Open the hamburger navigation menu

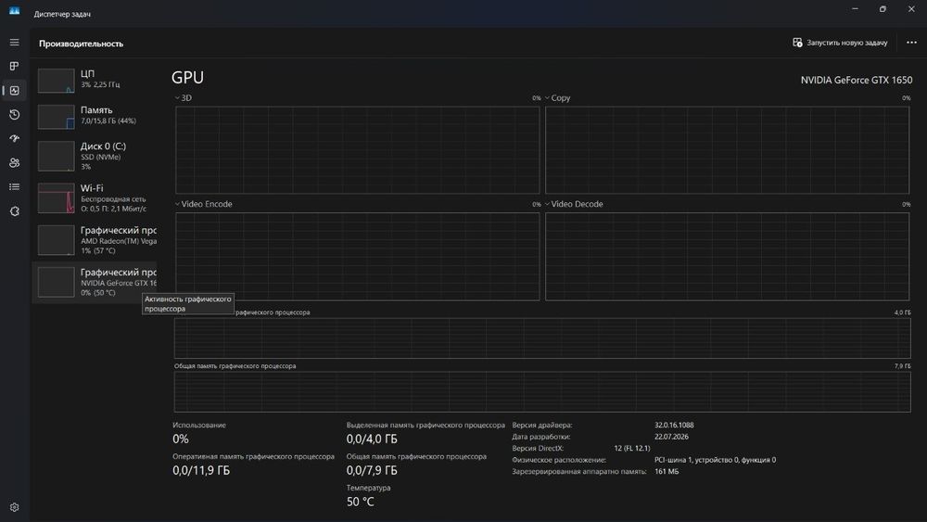click(14, 43)
